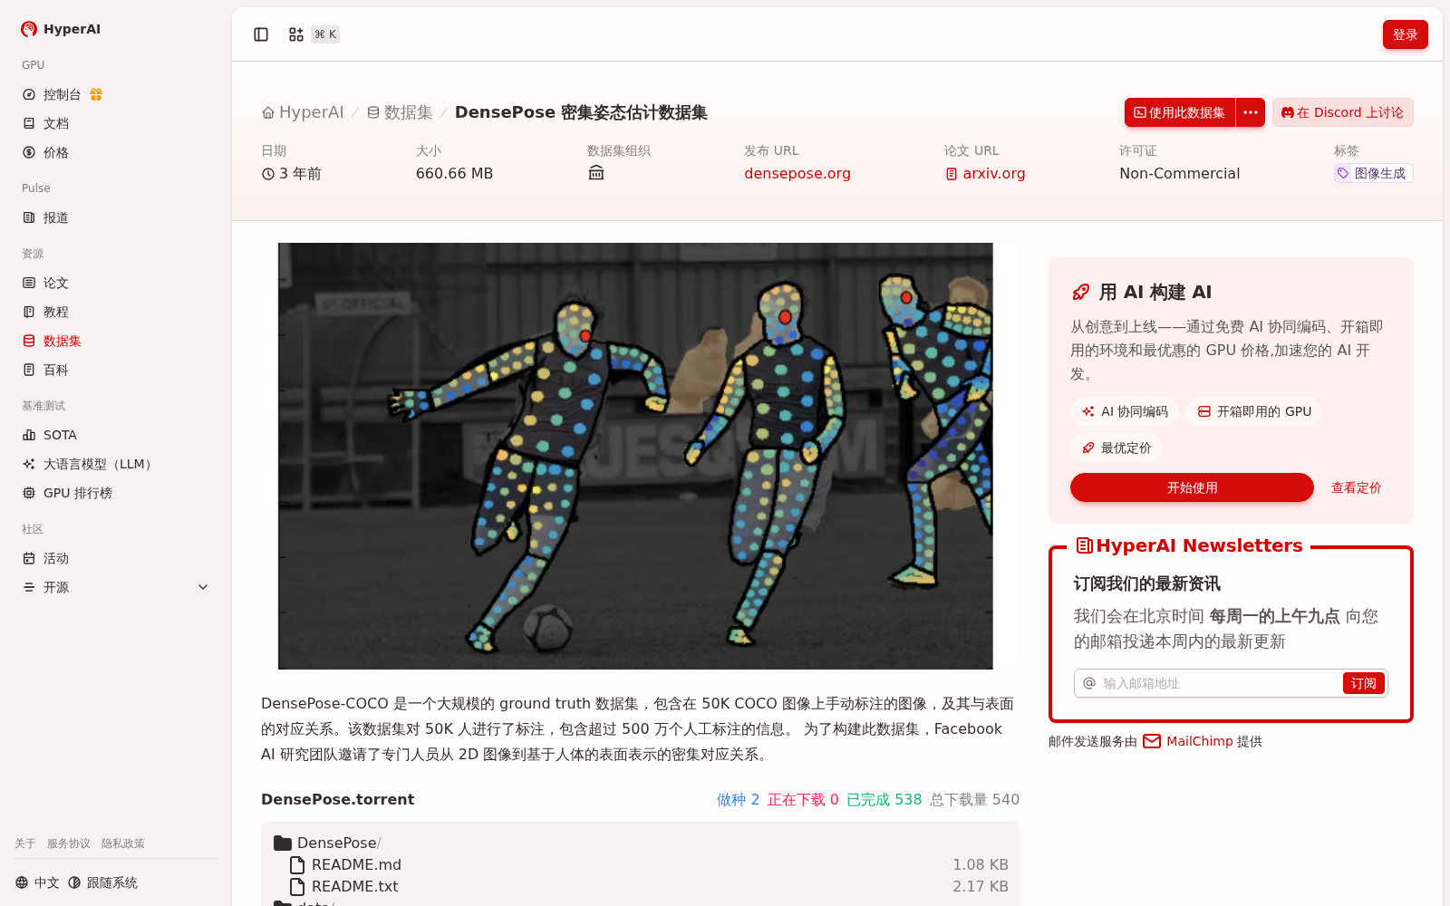Click 正在下载 0 text
The width and height of the screenshot is (1450, 906).
(803, 799)
